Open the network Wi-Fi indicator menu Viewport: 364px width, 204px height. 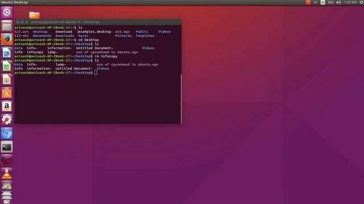(x=315, y=2)
